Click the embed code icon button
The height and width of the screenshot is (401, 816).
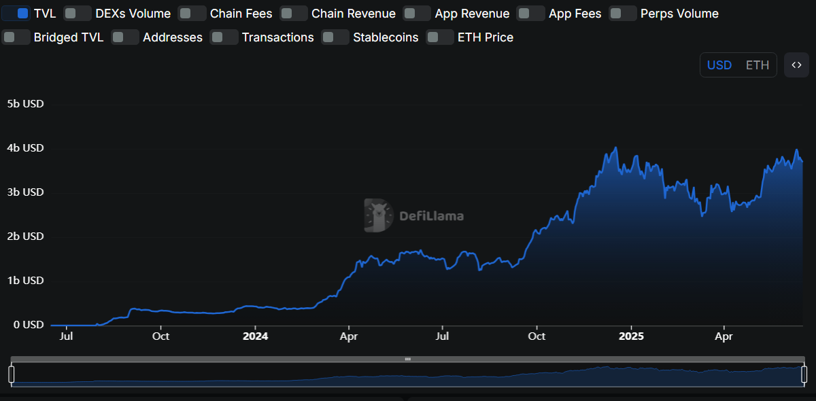796,65
